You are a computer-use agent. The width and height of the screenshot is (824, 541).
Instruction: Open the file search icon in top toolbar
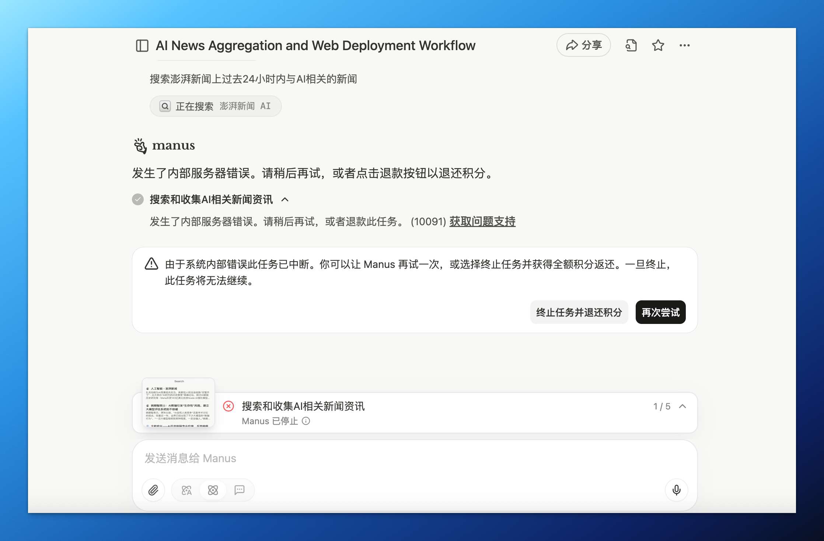click(x=631, y=45)
